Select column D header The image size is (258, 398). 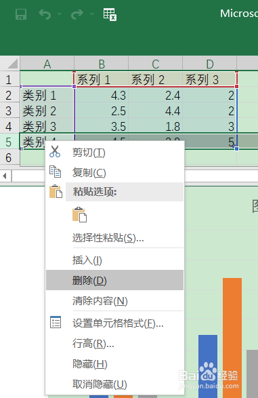[x=210, y=64]
